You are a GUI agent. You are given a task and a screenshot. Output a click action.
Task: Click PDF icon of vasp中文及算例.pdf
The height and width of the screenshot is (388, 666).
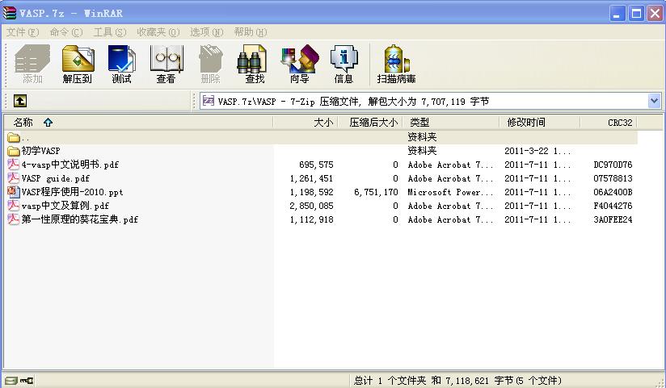[14, 206]
